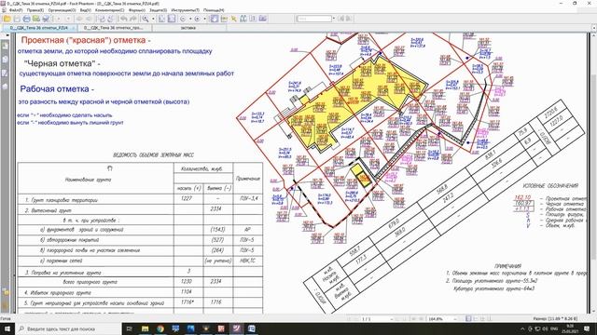Viewport: 597px width, 335px height.
Task: Open the Word taskbar icon
Action: click(x=252, y=328)
